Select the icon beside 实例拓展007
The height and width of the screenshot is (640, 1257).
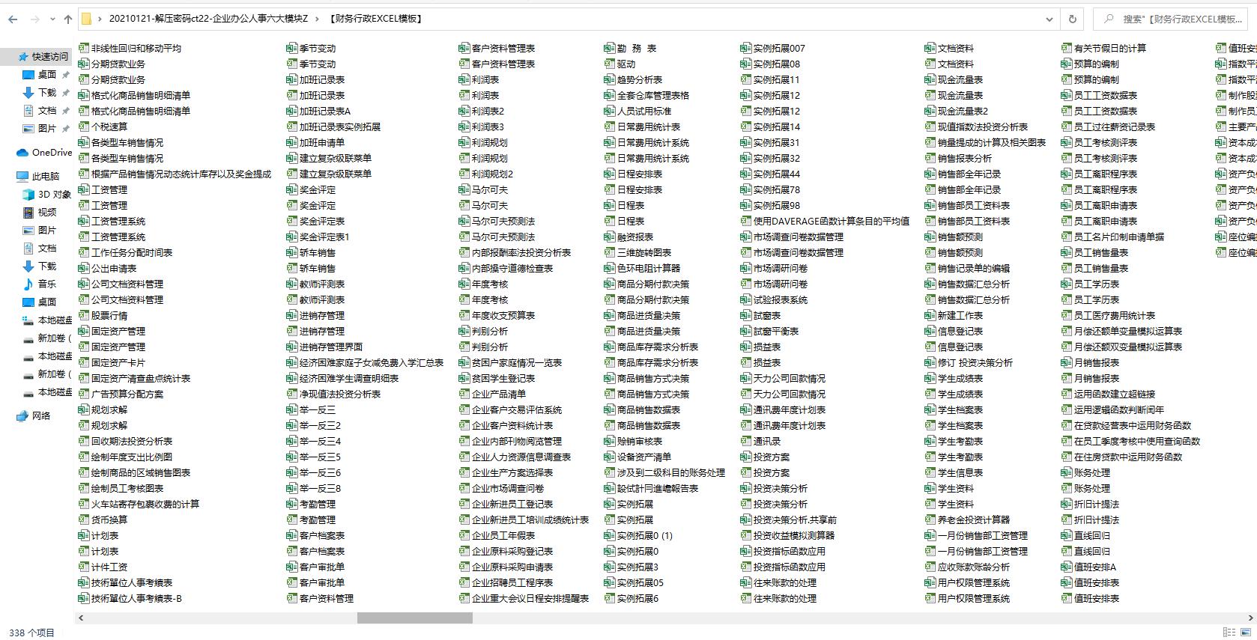tap(745, 48)
